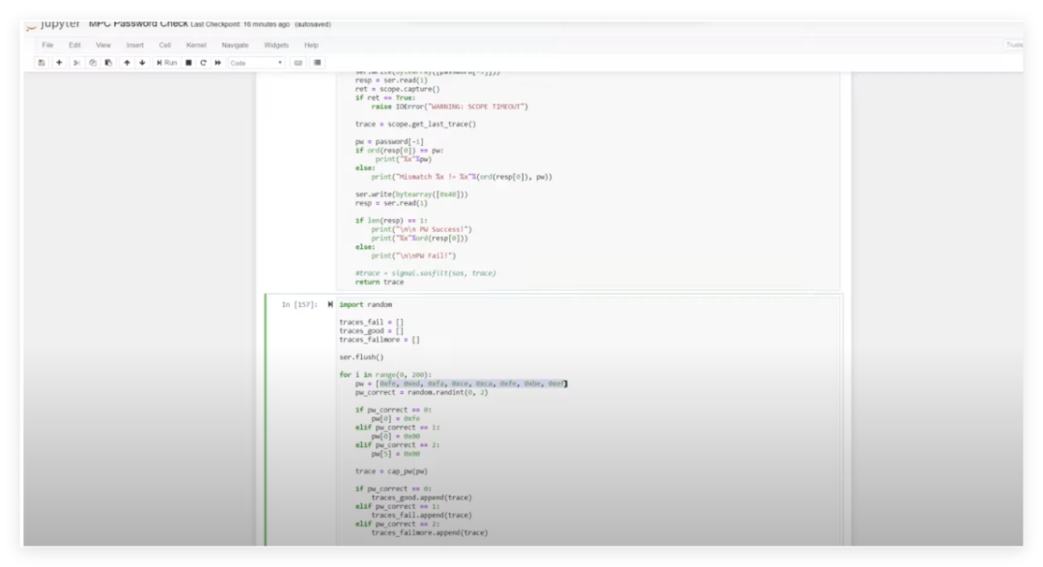Open the Navigate menu
The width and height of the screenshot is (1043, 567).
tap(235, 45)
